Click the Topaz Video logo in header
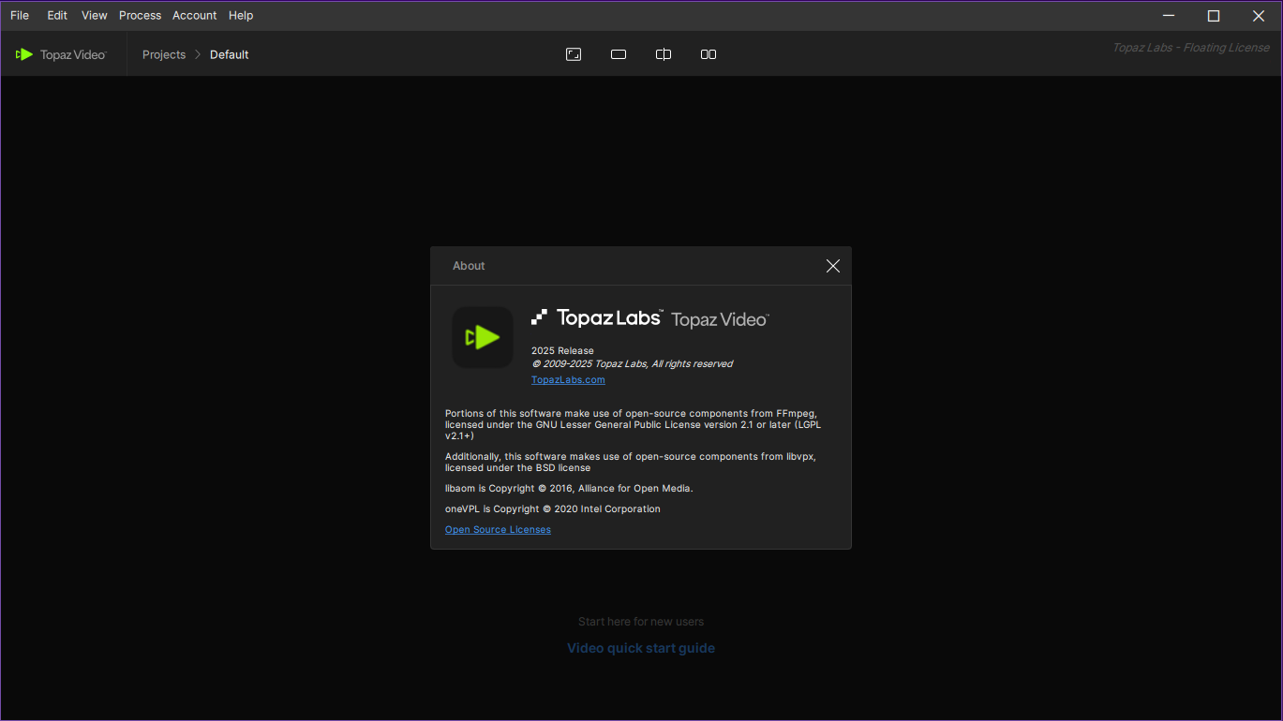The image size is (1283, 721). pos(62,54)
